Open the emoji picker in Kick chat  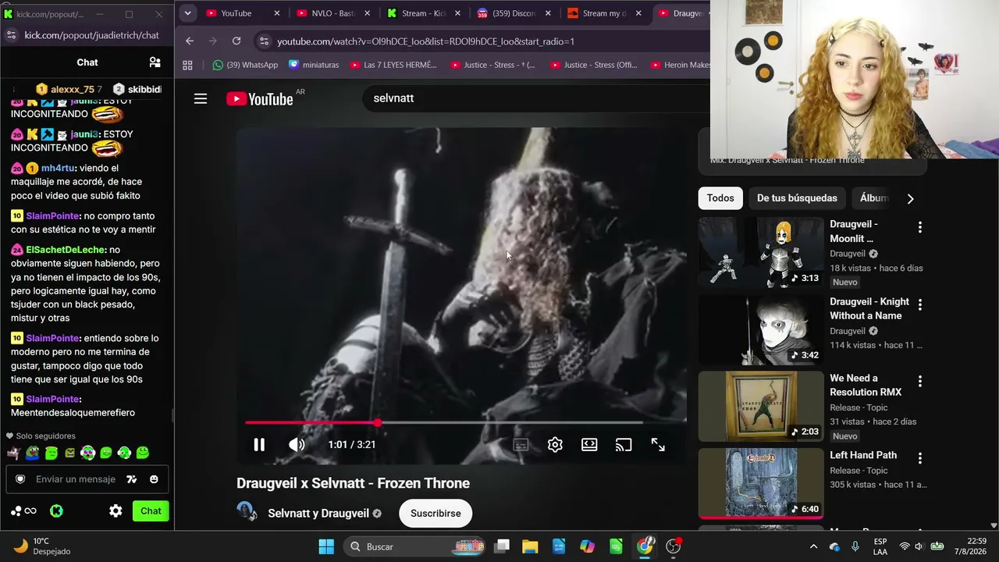click(154, 479)
